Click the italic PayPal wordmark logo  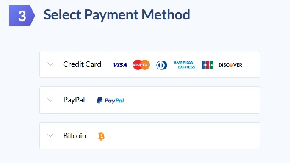click(114, 101)
